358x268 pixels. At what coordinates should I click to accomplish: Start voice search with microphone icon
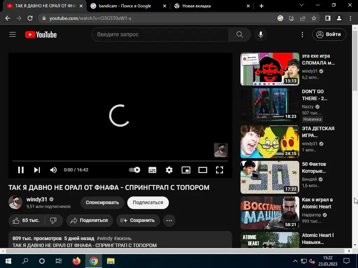tap(260, 35)
